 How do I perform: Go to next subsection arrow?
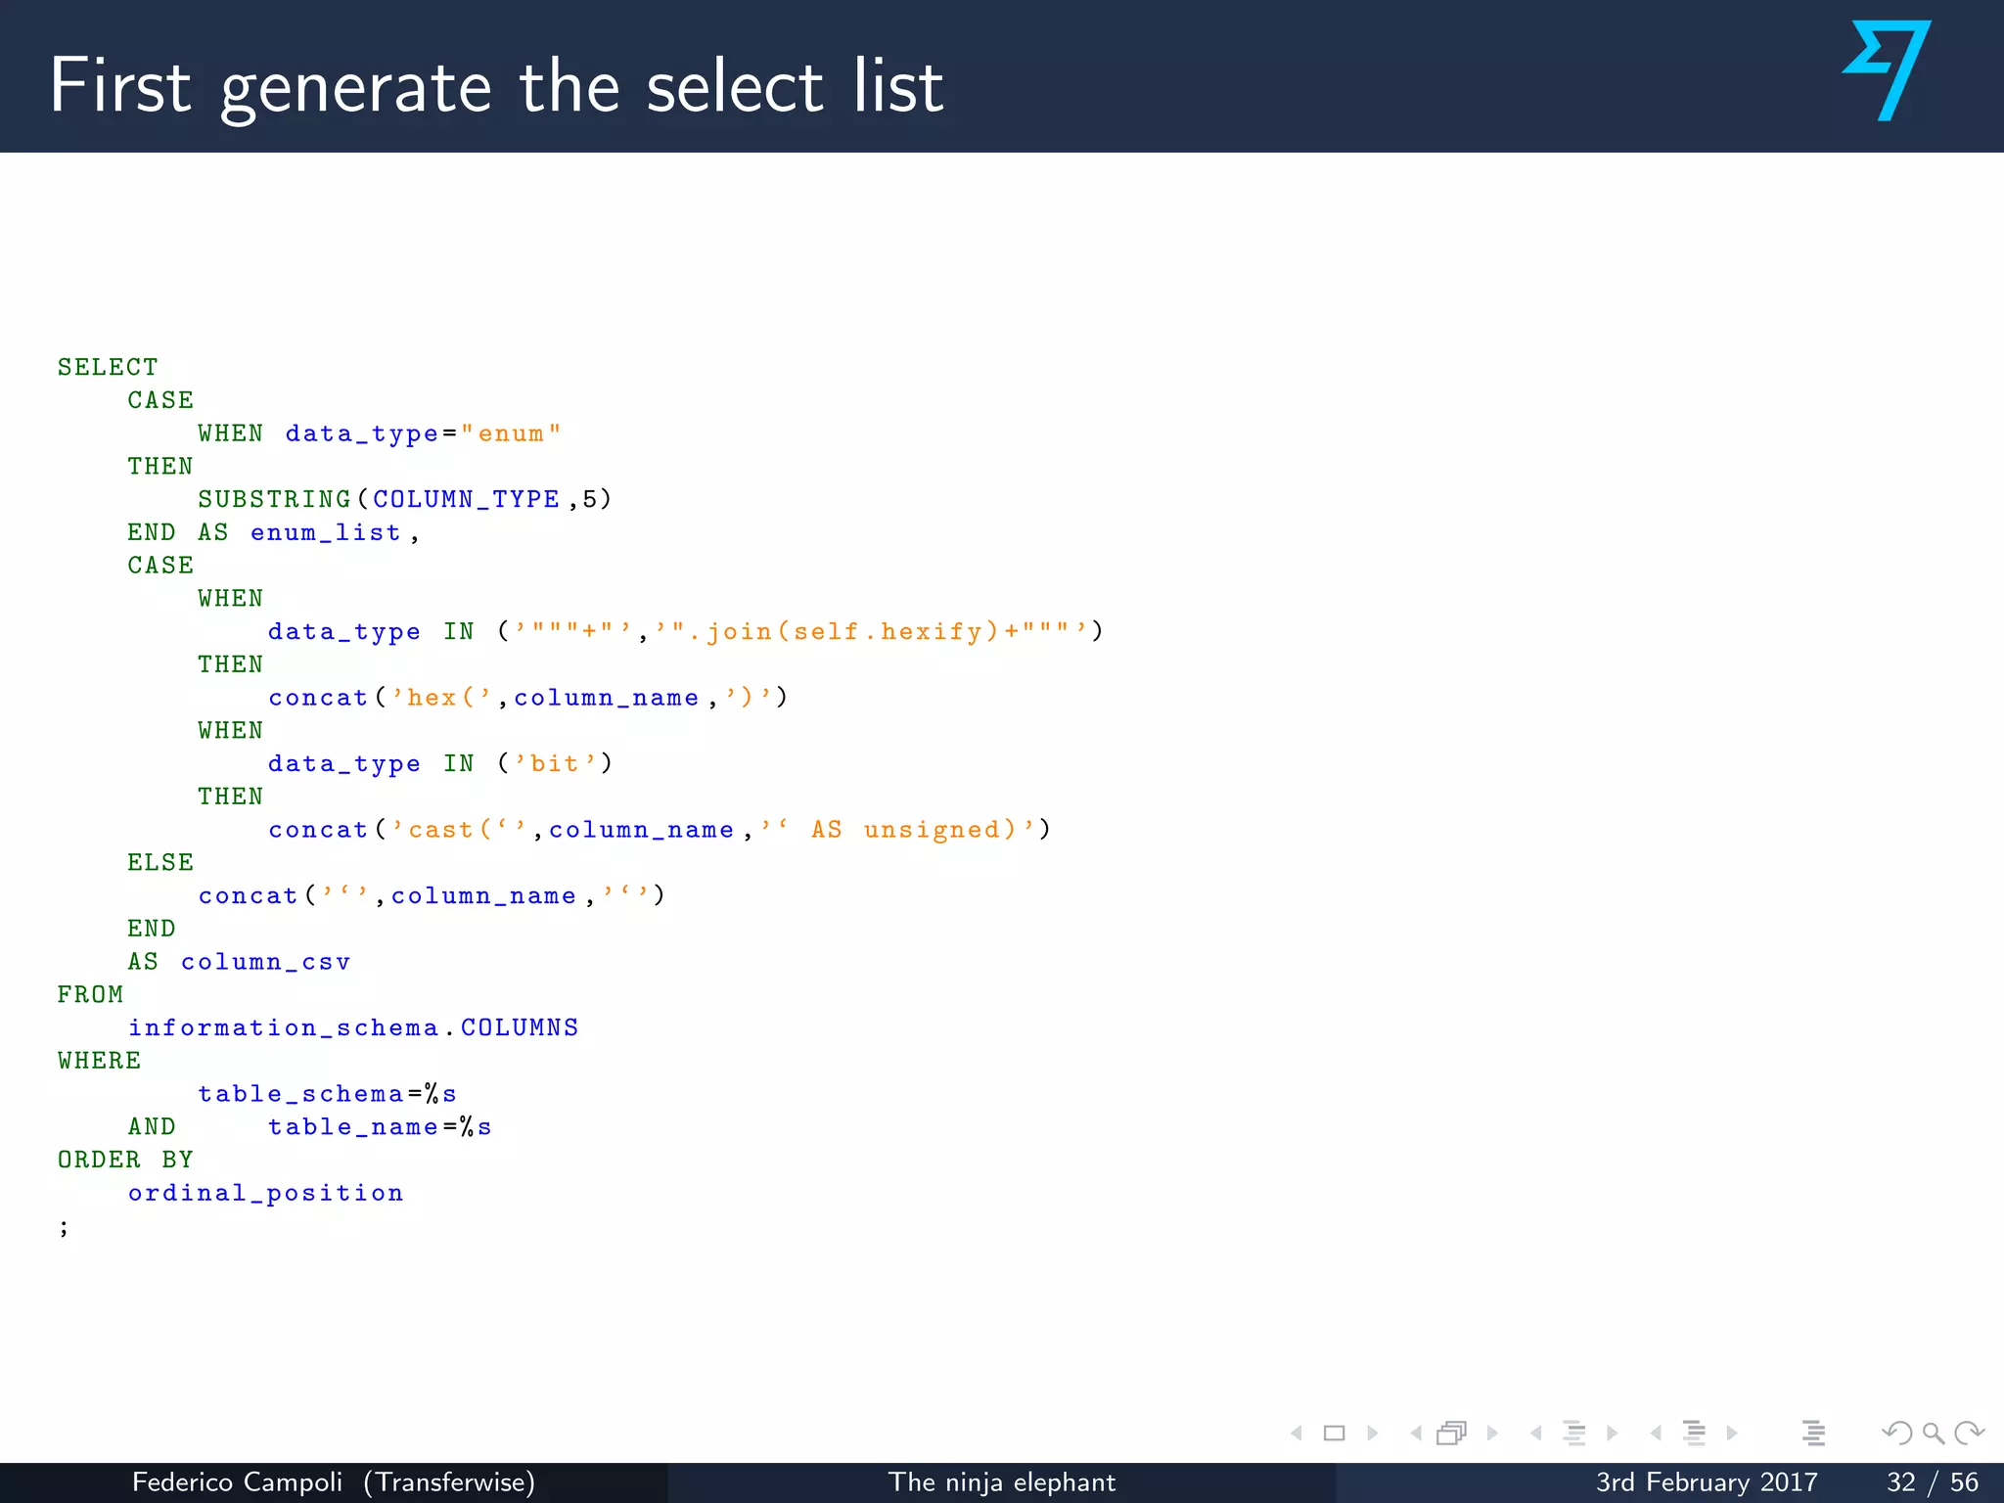[1612, 1434]
